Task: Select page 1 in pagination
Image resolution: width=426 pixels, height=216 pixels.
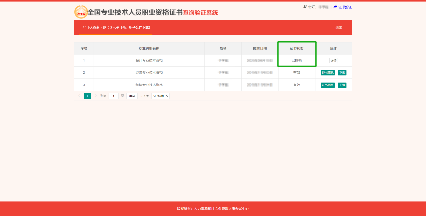Action: (87, 96)
